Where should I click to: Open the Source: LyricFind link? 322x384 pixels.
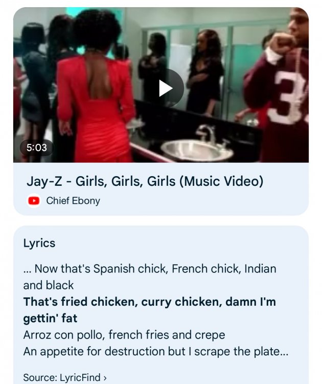point(65,377)
